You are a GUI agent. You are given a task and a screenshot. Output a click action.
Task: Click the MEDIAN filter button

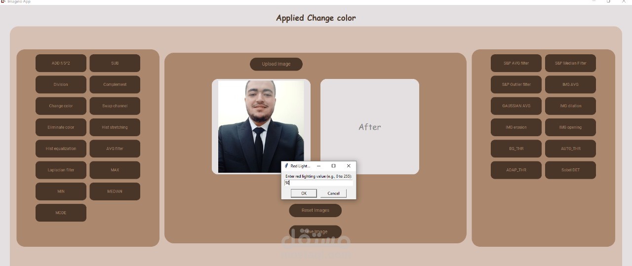[115, 191]
